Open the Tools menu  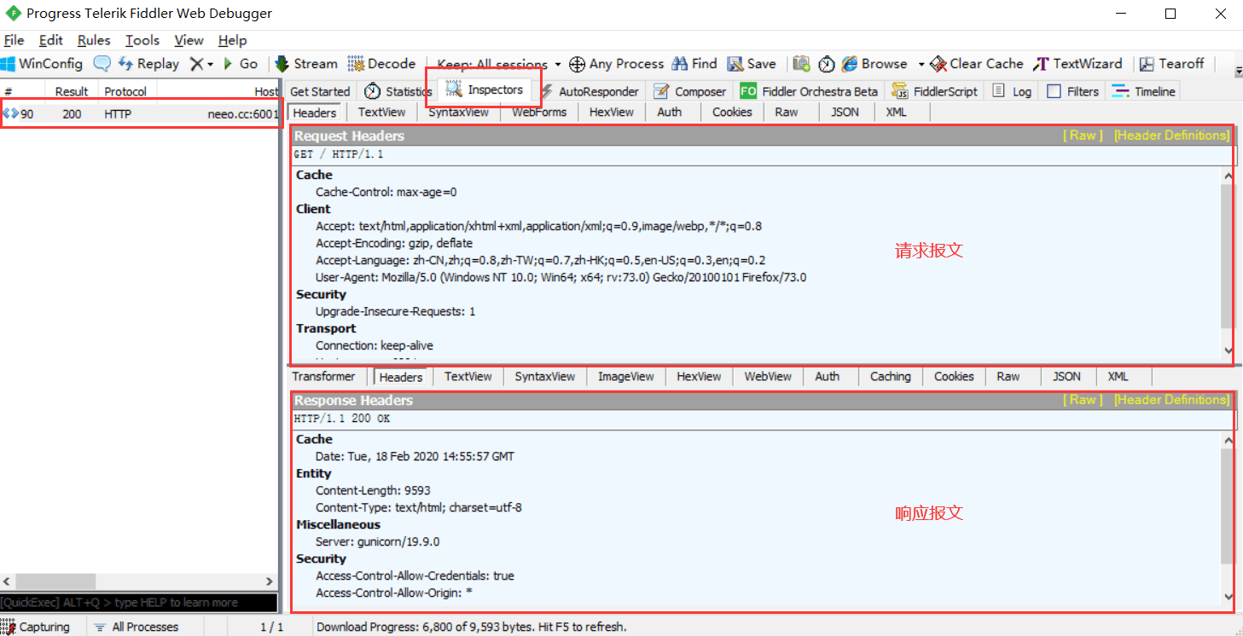[x=142, y=40]
